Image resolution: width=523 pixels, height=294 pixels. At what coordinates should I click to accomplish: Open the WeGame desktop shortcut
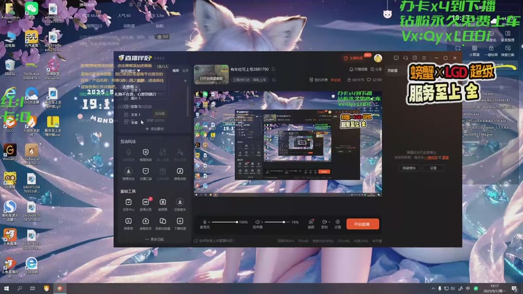(x=10, y=152)
